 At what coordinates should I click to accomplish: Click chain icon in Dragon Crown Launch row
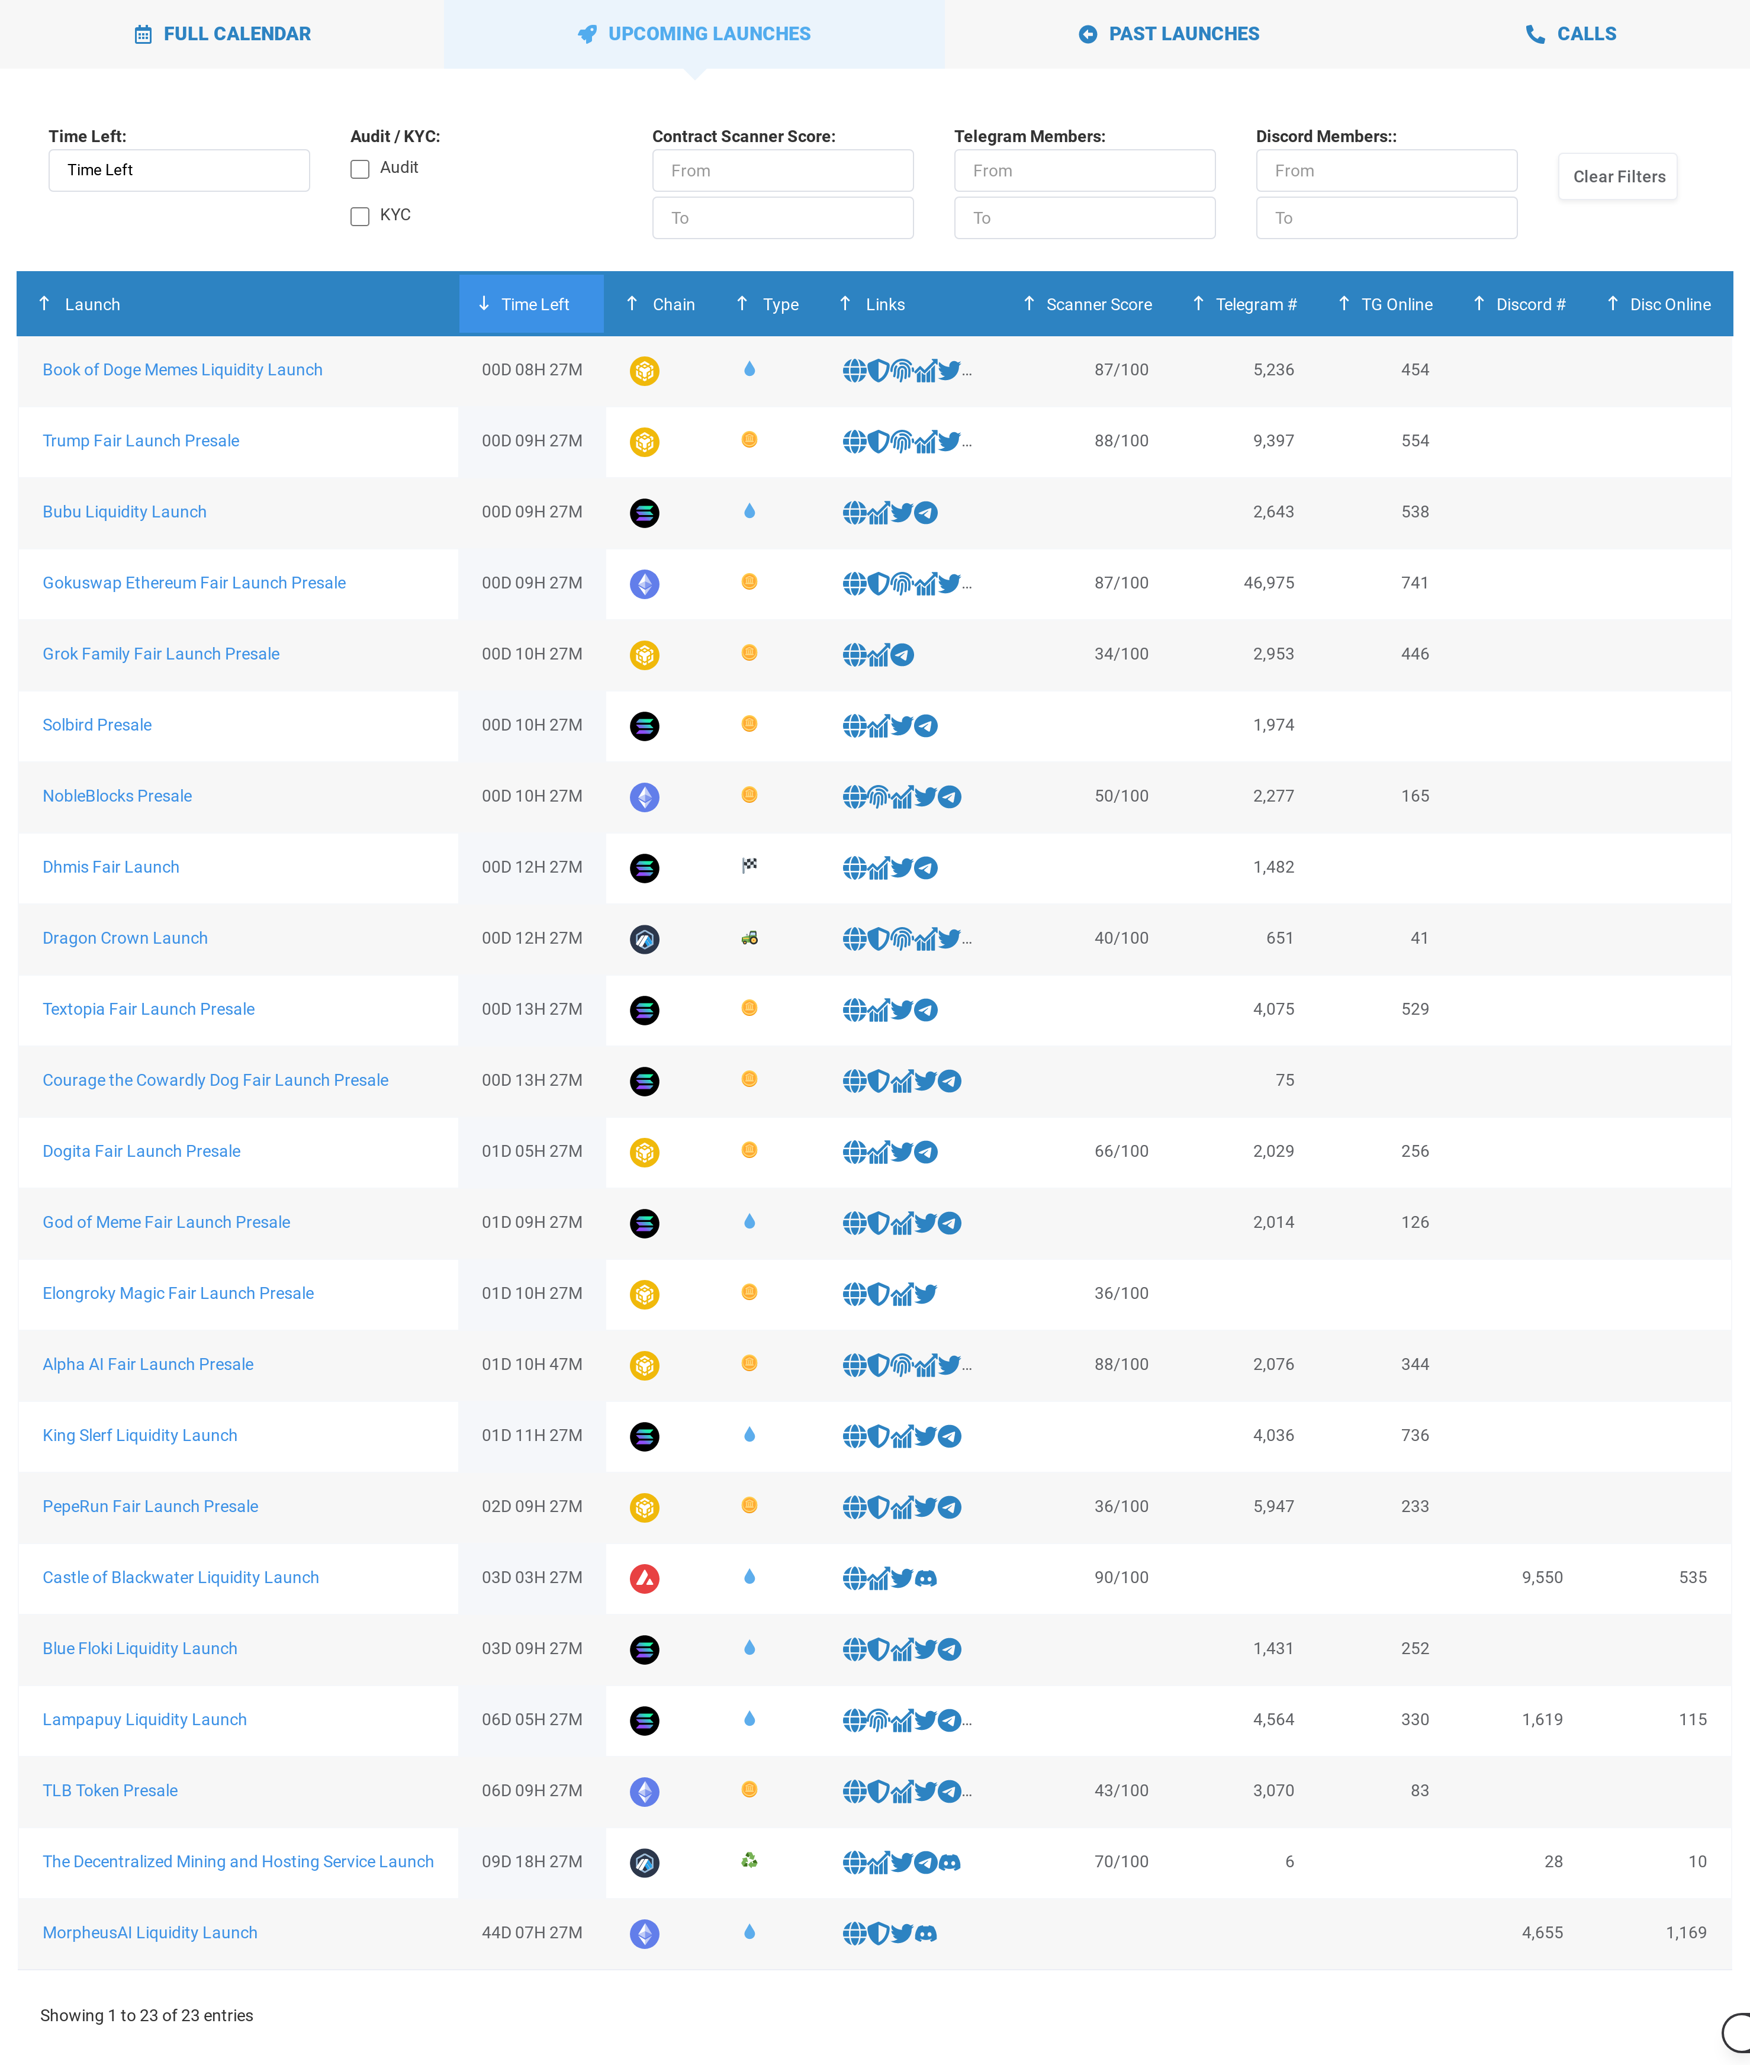coord(645,938)
